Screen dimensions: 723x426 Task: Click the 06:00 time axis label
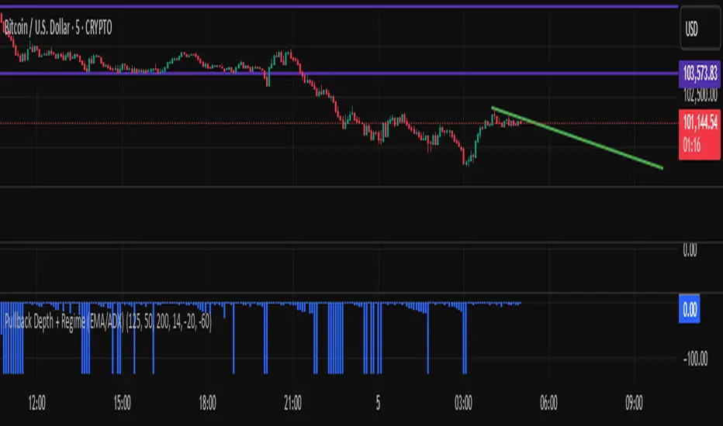point(548,404)
